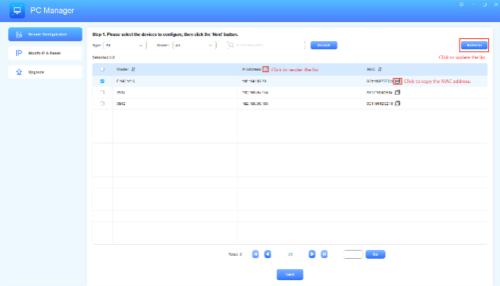Go to next page arrow in pagination

click(x=312, y=254)
